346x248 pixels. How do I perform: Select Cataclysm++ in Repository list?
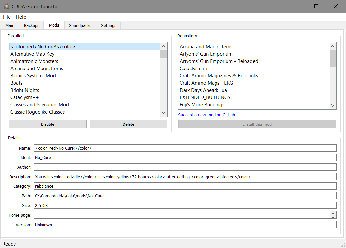point(254,69)
